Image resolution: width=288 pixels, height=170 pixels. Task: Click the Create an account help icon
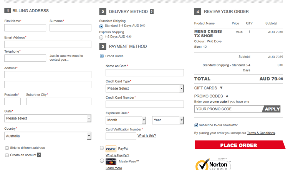tap(39, 155)
